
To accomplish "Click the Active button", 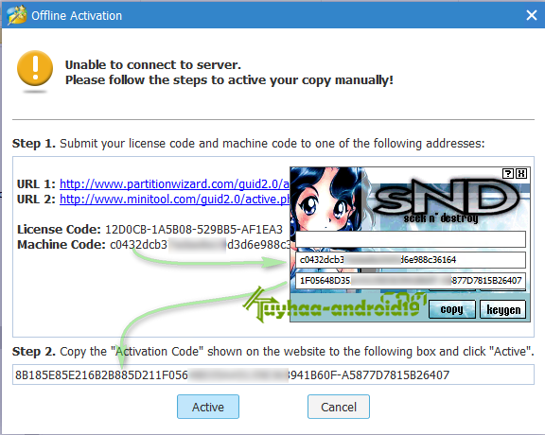I will pos(208,407).
